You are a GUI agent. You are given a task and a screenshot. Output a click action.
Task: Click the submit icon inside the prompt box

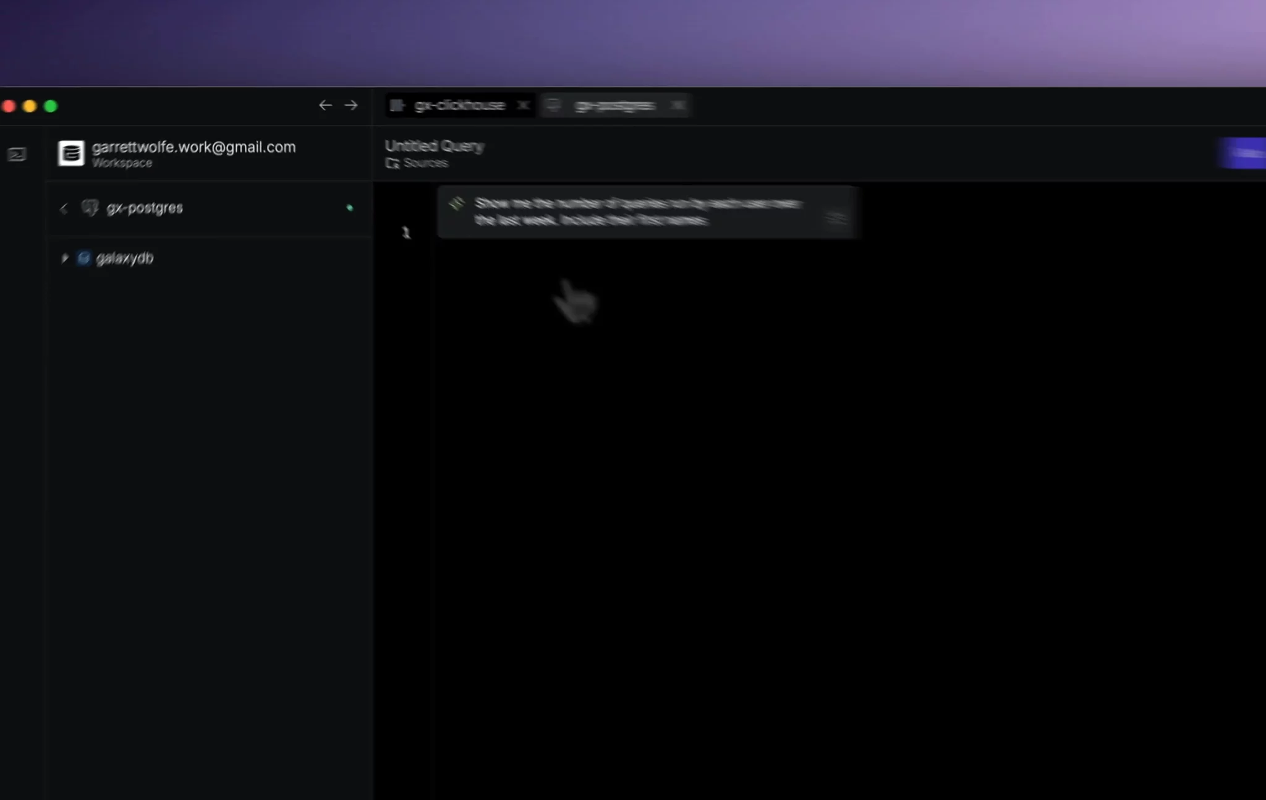836,218
